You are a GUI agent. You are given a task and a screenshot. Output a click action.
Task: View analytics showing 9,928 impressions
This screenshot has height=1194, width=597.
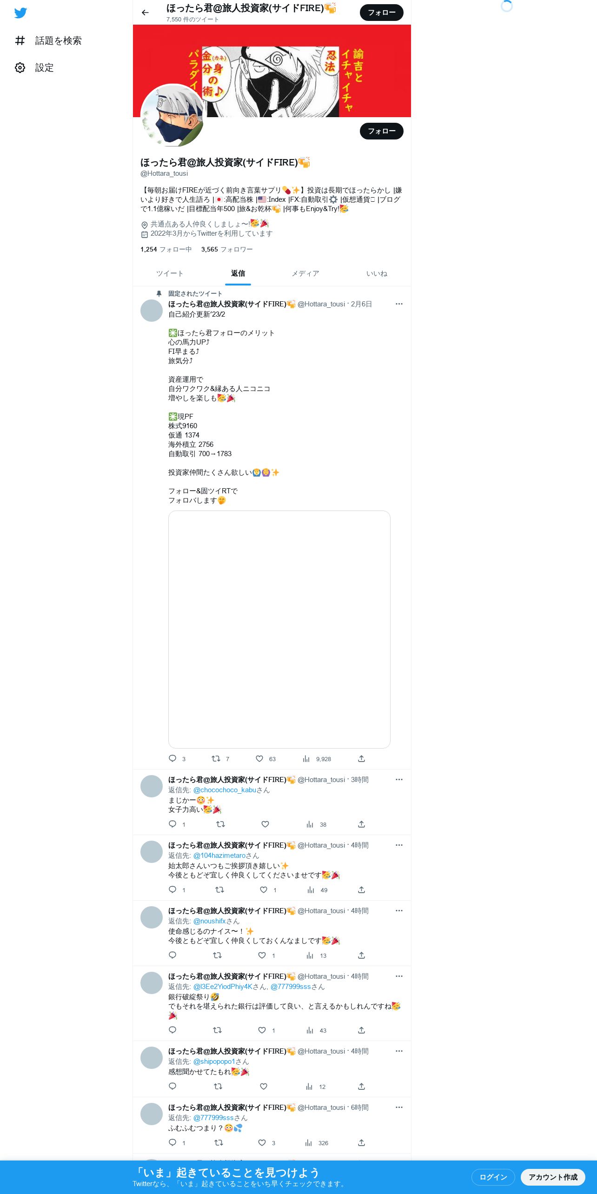(x=317, y=759)
